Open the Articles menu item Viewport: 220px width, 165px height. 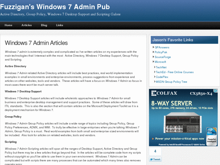point(27,25)
